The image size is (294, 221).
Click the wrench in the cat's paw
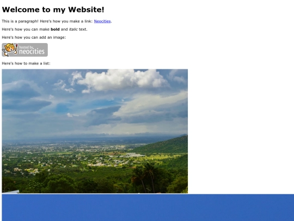(5, 52)
